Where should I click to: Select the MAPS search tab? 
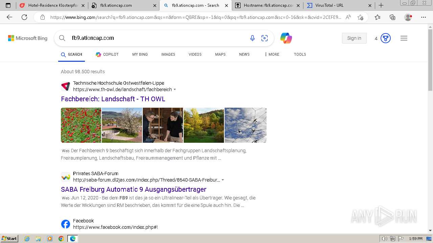(x=220, y=54)
